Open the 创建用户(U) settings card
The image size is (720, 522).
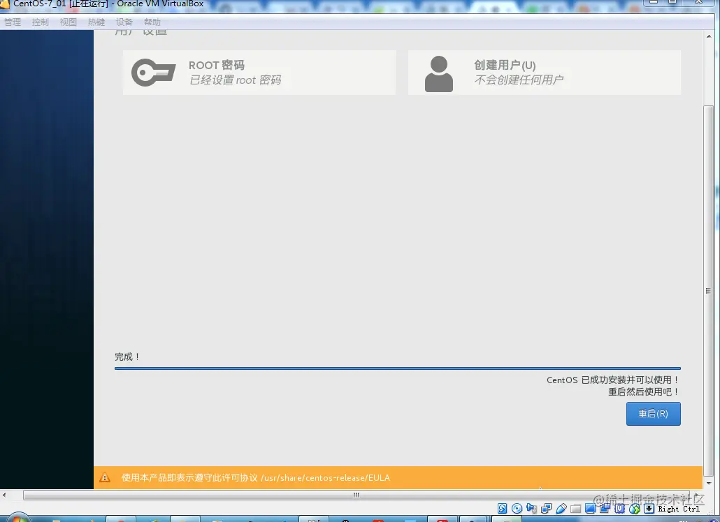click(544, 73)
